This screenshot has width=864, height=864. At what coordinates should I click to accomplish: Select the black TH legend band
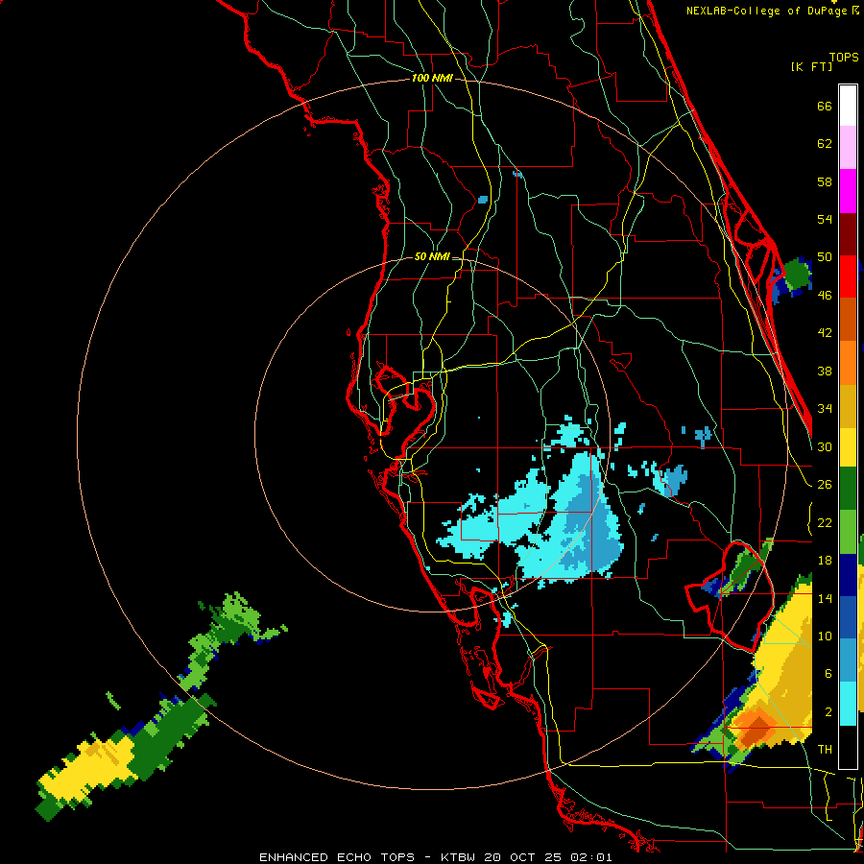(x=848, y=747)
